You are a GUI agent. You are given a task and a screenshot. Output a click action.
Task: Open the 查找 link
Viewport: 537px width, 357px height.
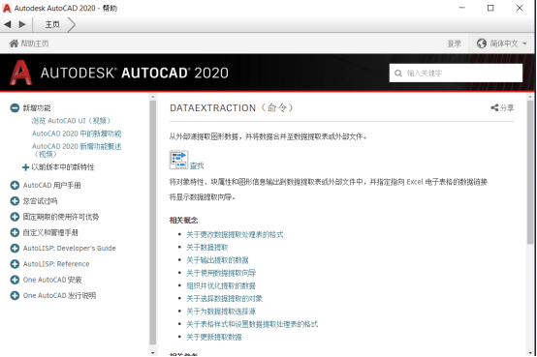[x=197, y=165]
